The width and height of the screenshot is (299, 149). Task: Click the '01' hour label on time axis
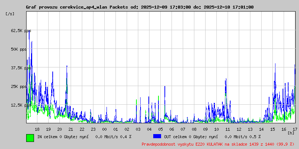click(115, 129)
